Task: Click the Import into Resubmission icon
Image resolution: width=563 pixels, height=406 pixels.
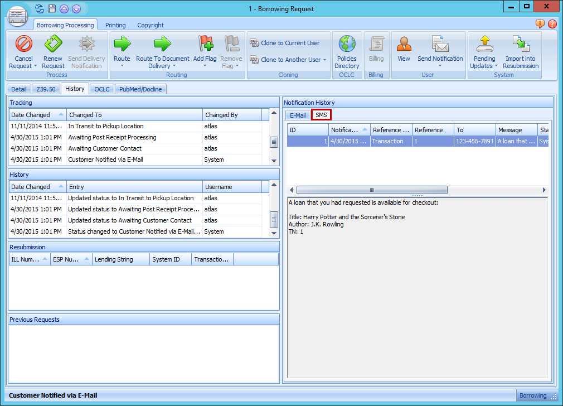Action: pyautogui.click(x=520, y=44)
